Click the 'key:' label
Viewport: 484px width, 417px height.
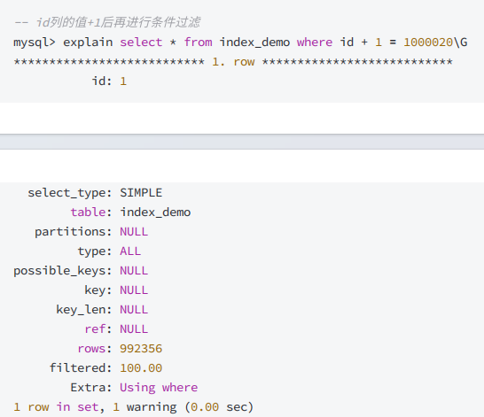[98, 290]
